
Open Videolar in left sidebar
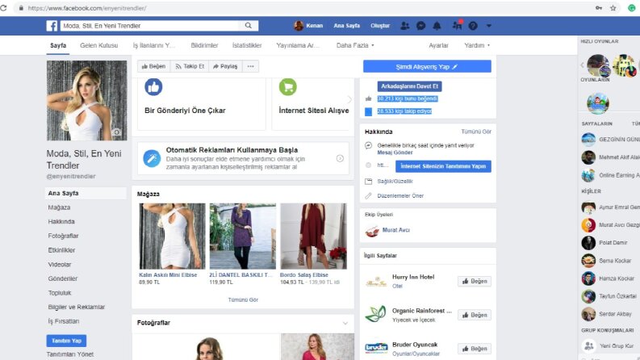60,265
